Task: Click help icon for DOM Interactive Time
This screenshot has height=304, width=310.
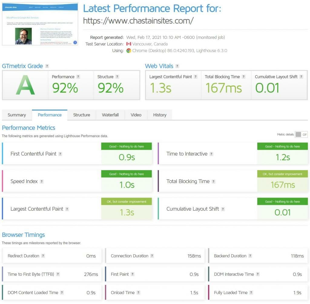Action: pyautogui.click(x=258, y=274)
